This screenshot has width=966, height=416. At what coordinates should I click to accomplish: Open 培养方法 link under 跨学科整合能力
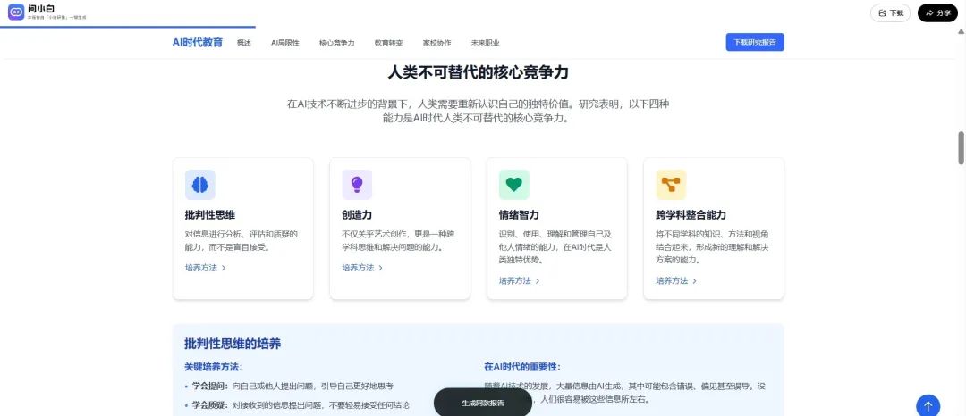(x=676, y=281)
